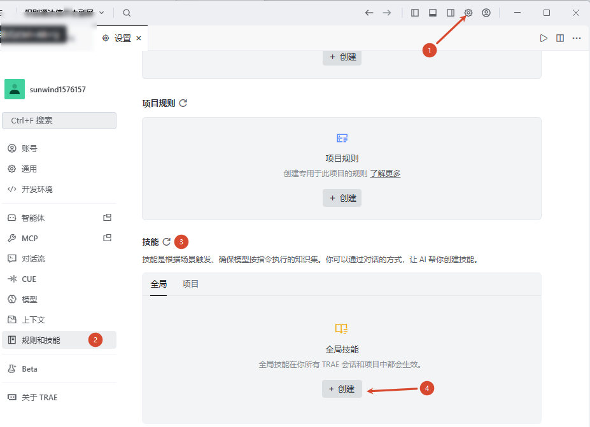Refresh the 技能 section

pyautogui.click(x=167, y=242)
